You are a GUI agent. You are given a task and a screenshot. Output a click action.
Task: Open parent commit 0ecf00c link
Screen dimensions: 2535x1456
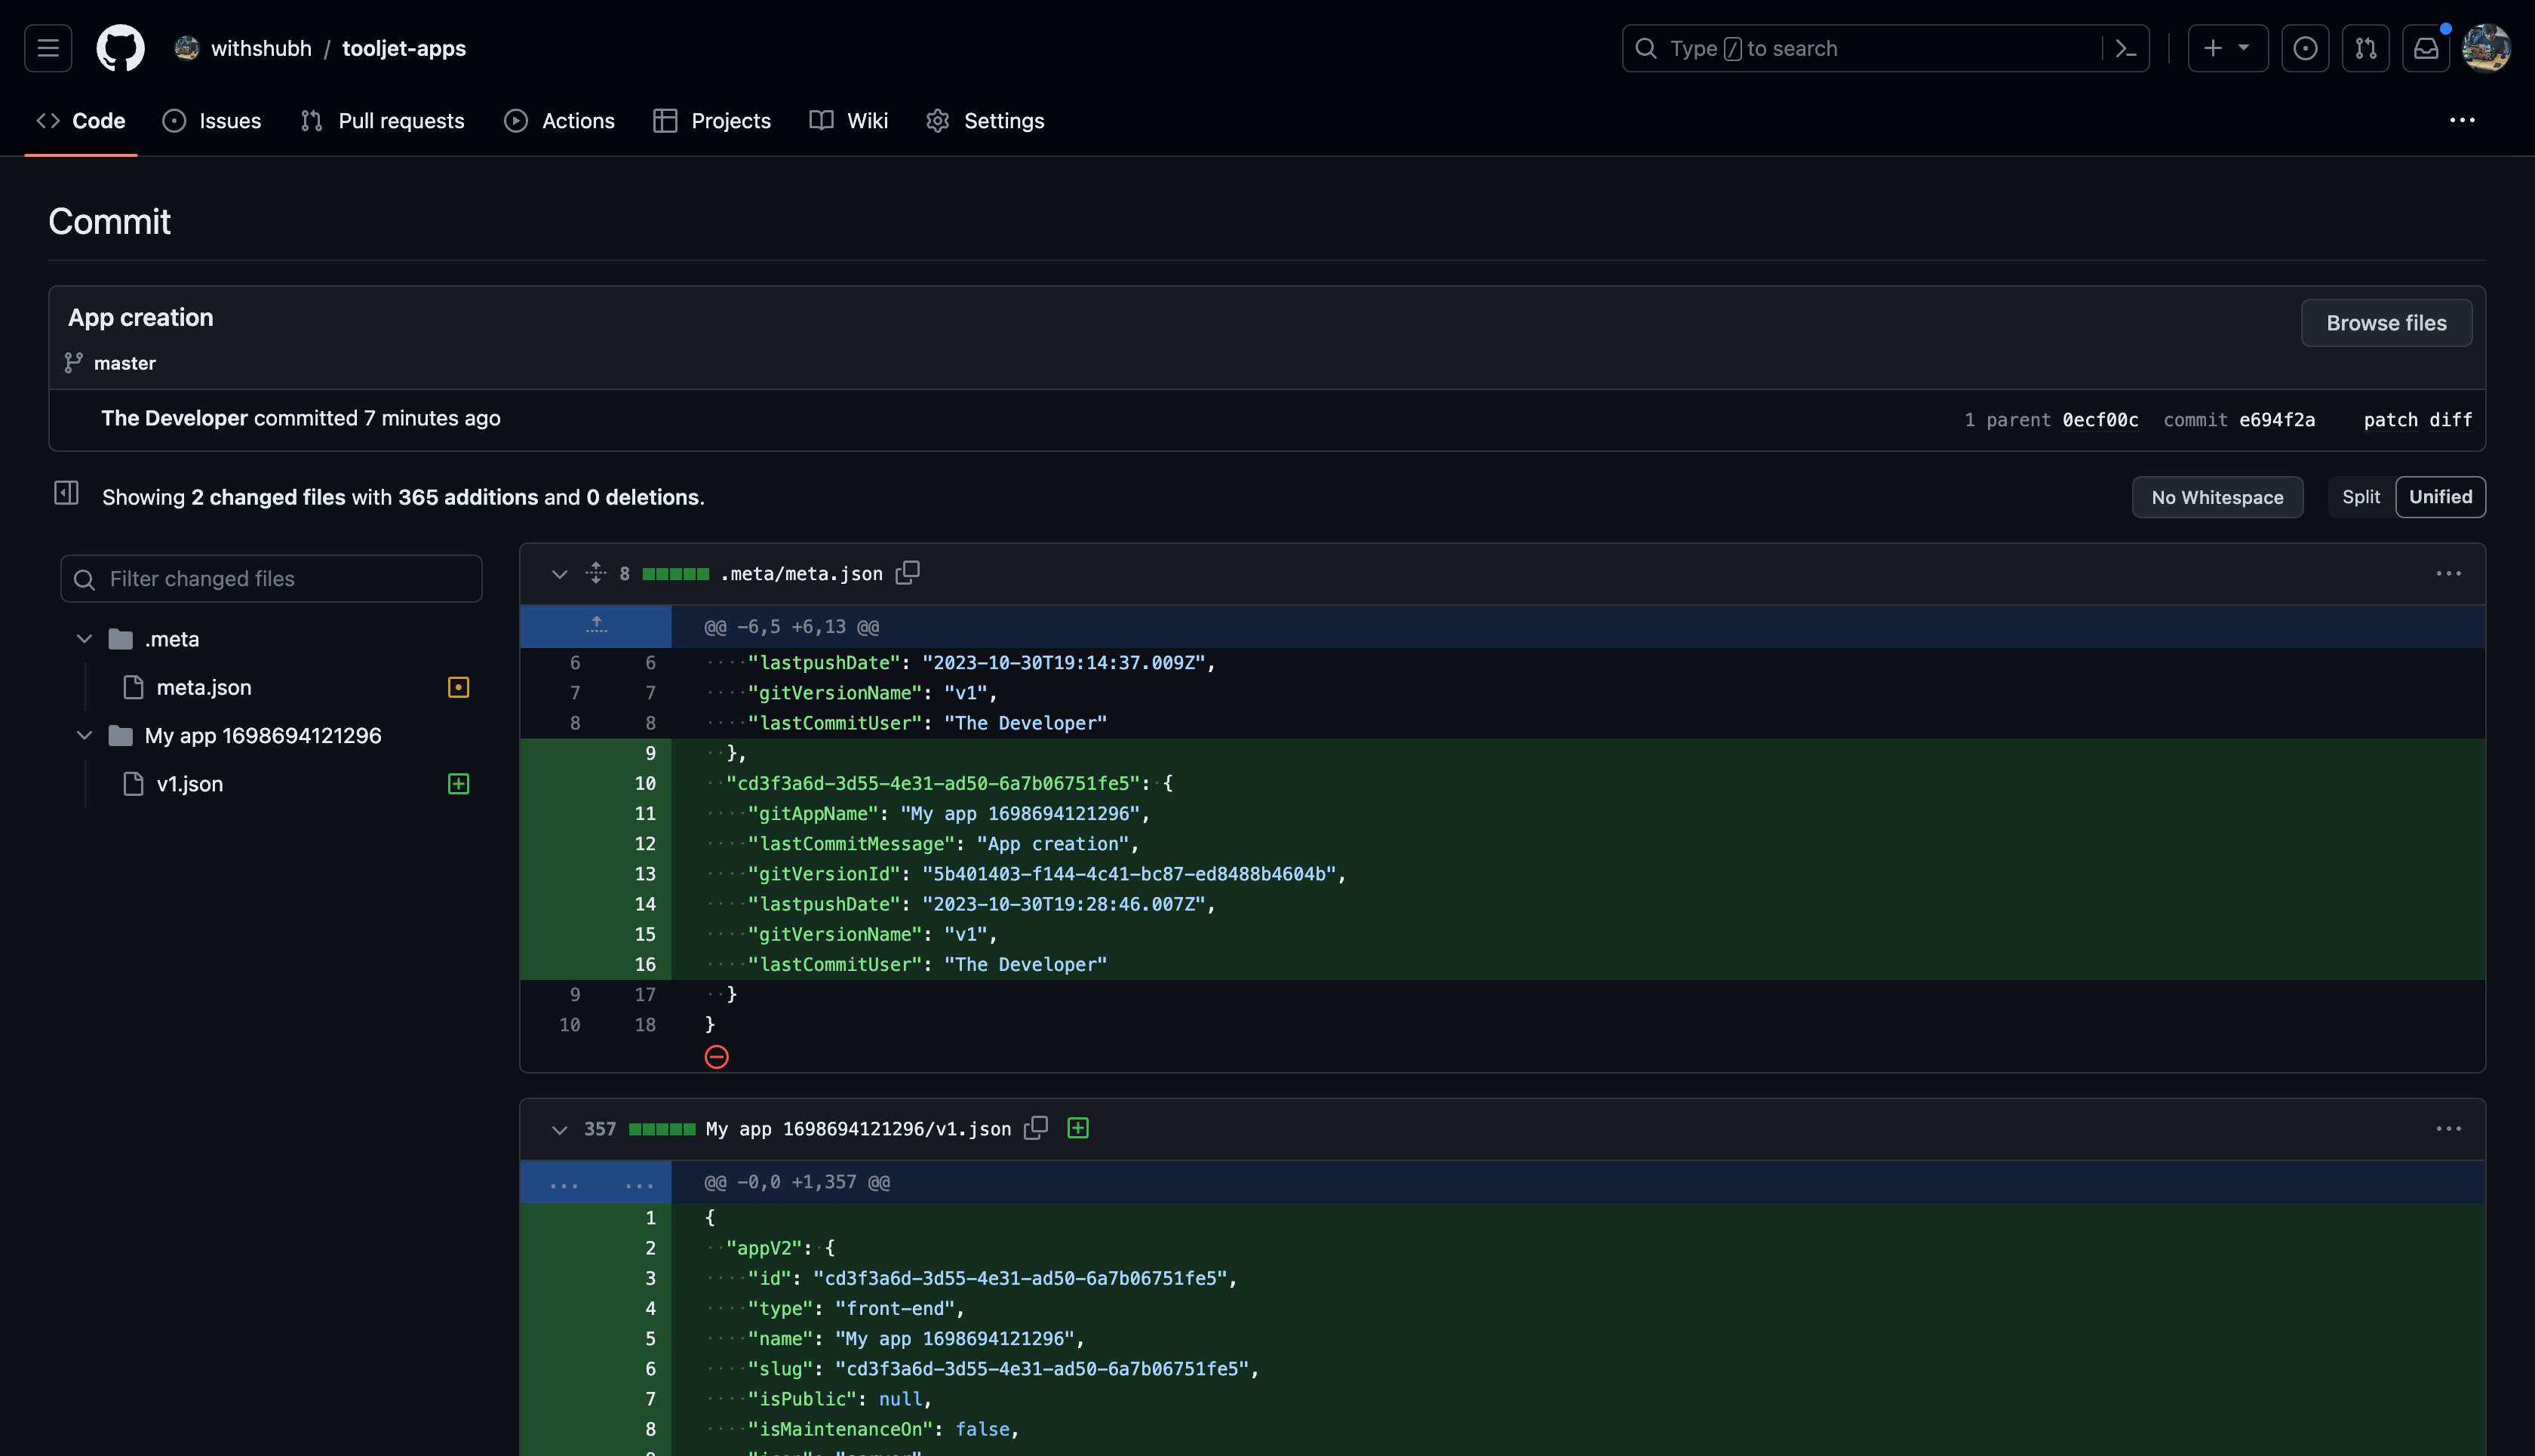[x=2100, y=420]
